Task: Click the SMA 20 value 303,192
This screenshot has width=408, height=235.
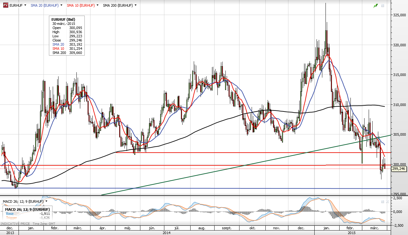Action: (75, 44)
